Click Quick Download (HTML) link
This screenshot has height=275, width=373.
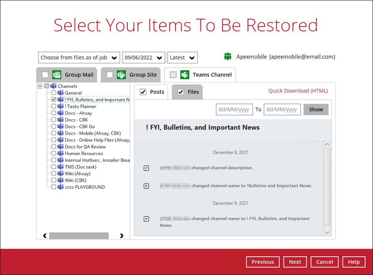tap(298, 91)
